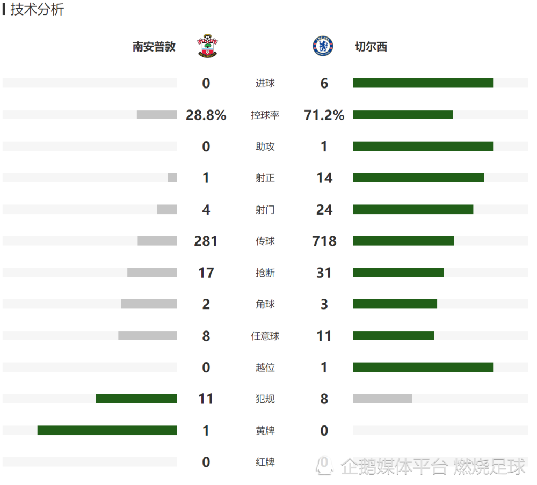Click the 控球率 stat label
Screen dimensions: 537x485
click(265, 115)
